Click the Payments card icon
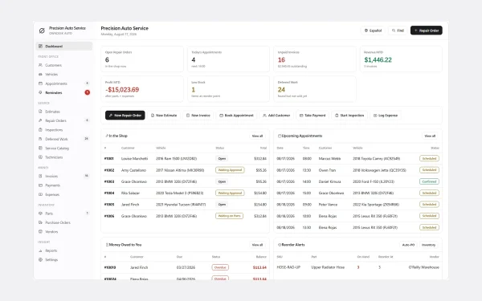 click(x=40, y=185)
